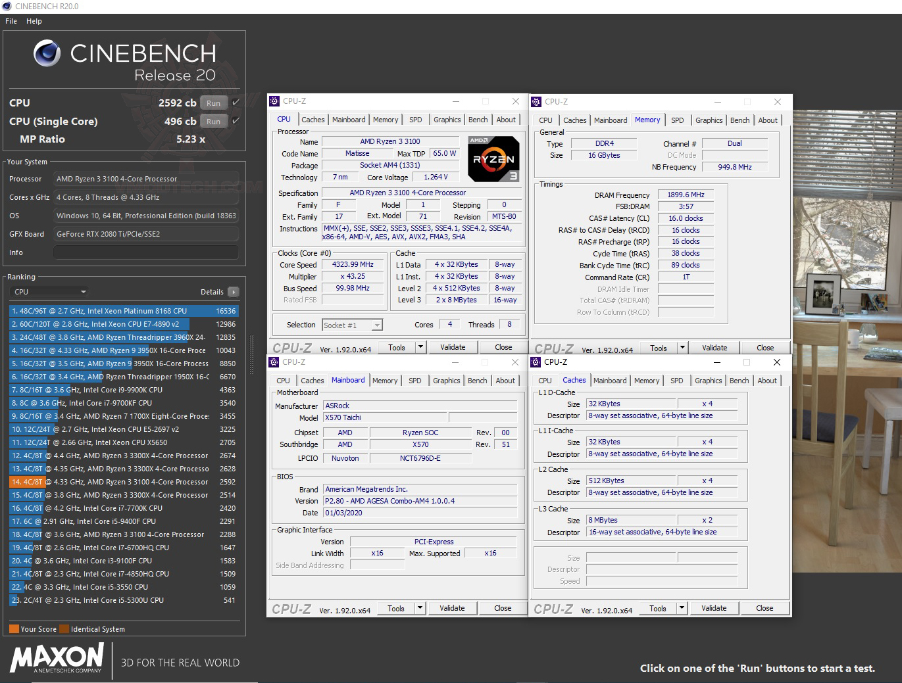Select the Intel Core i9-9900K ranking row
Screen dimensions: 902x683
124,390
